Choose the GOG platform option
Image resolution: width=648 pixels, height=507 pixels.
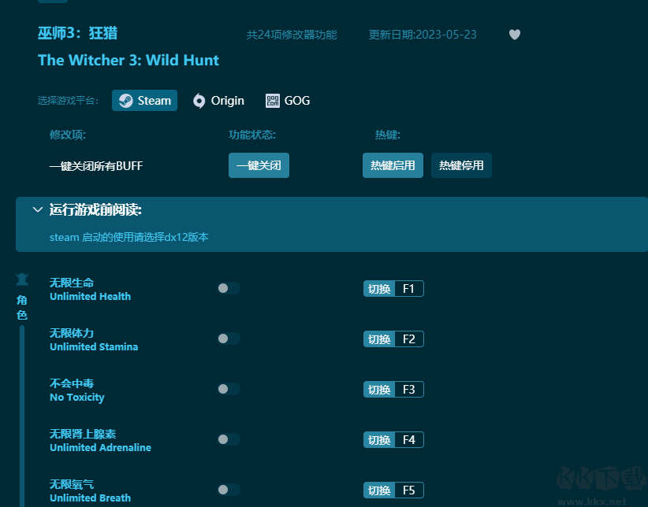pyautogui.click(x=288, y=101)
